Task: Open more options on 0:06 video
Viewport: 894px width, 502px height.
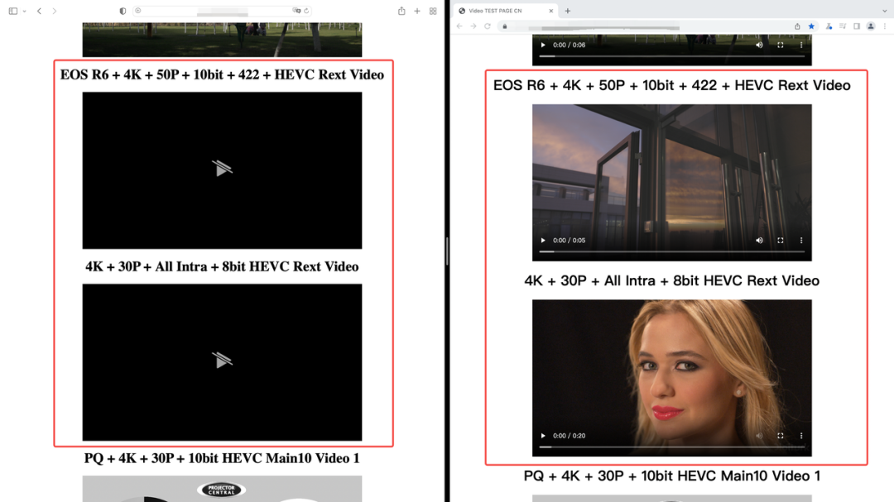Action: click(801, 45)
